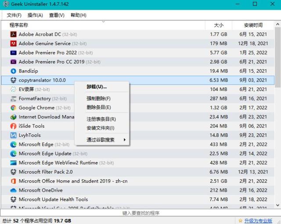This screenshot has height=224, width=281.
Task: Sort by the 大小 column header
Action: [x=219, y=25]
